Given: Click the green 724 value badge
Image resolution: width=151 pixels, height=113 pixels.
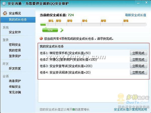Looking at the screenshot, I should 50,30.
